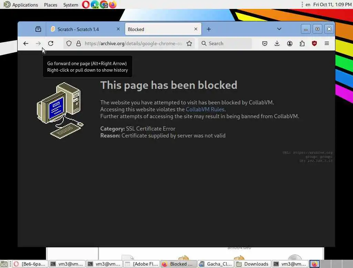Open the Firefox account icon
The image size is (353, 268).
point(290,43)
